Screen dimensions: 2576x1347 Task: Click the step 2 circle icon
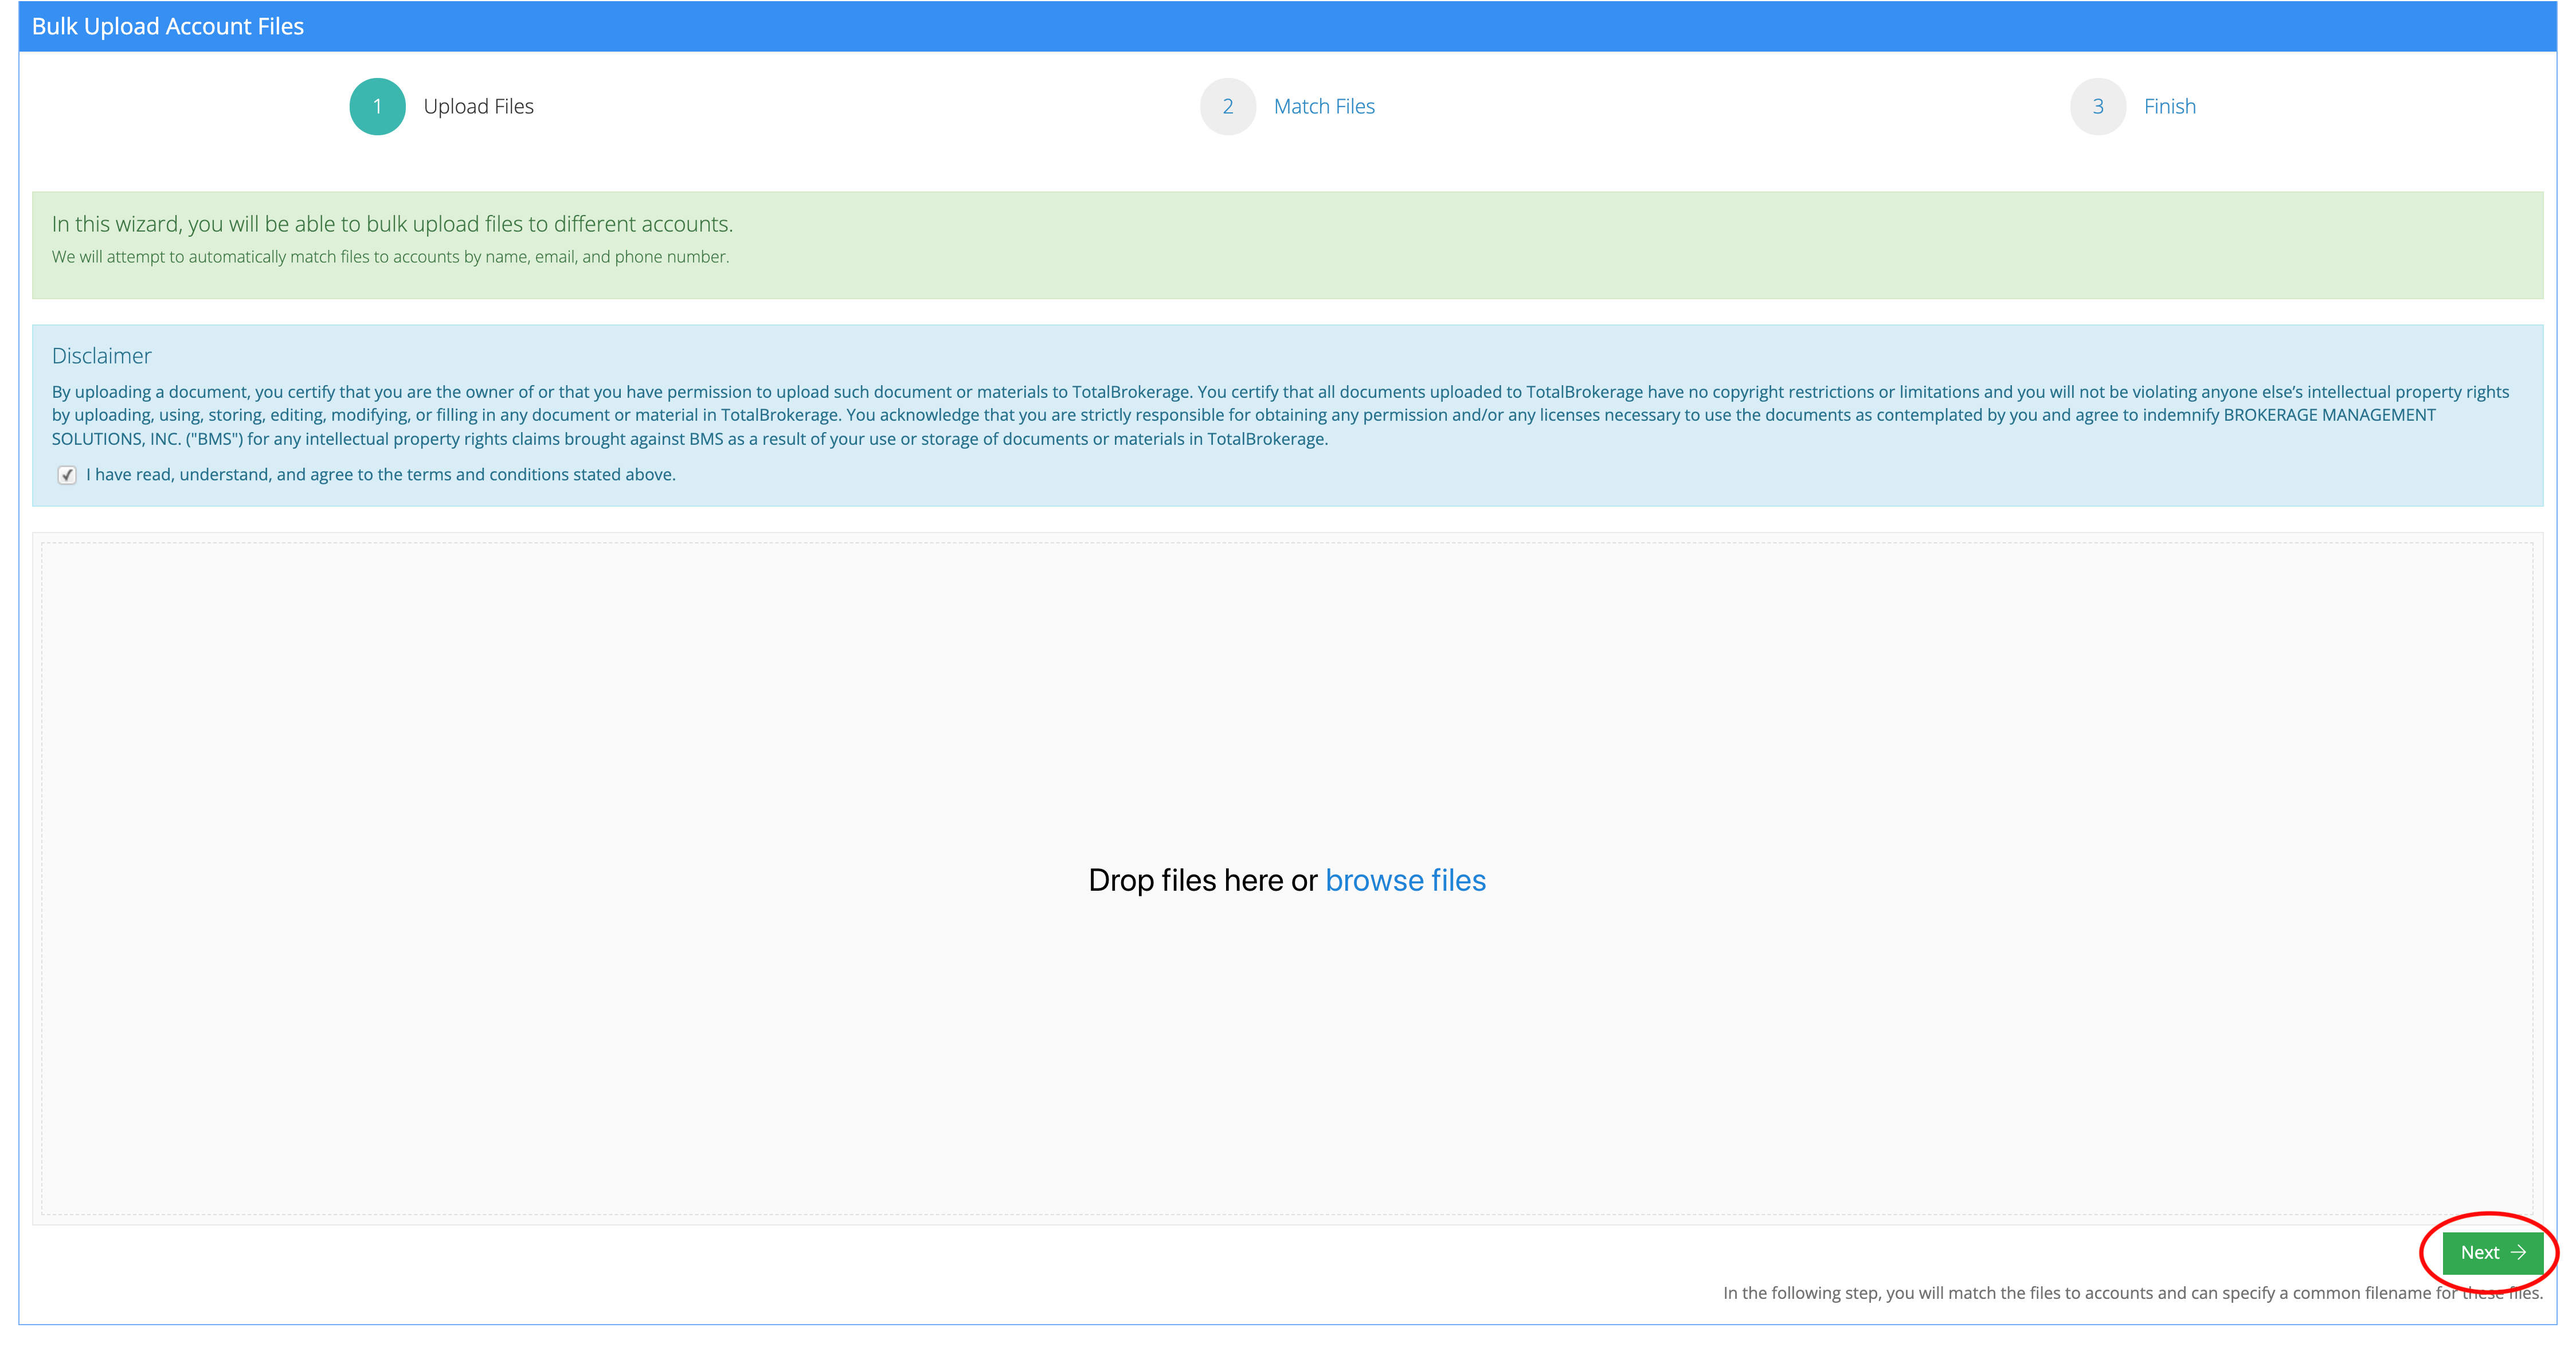pyautogui.click(x=1227, y=106)
